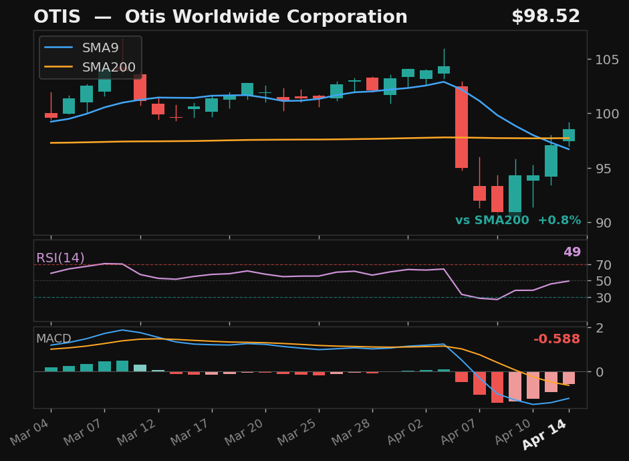629x461 pixels.
Task: Click the Mar 17 date label
Action: [x=191, y=432]
